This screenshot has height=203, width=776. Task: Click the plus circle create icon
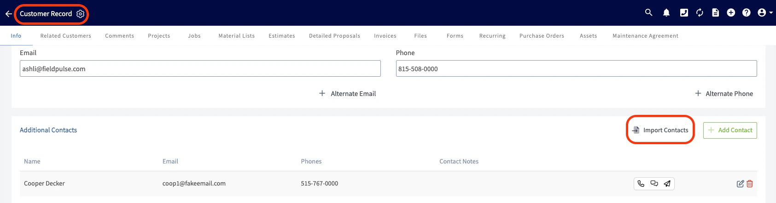731,13
